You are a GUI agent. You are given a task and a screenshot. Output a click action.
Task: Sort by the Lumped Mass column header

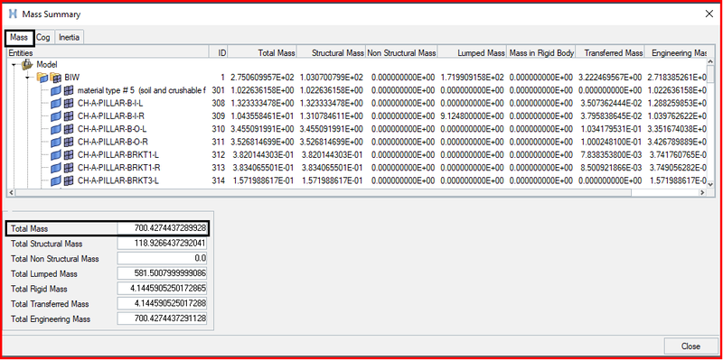click(x=472, y=53)
